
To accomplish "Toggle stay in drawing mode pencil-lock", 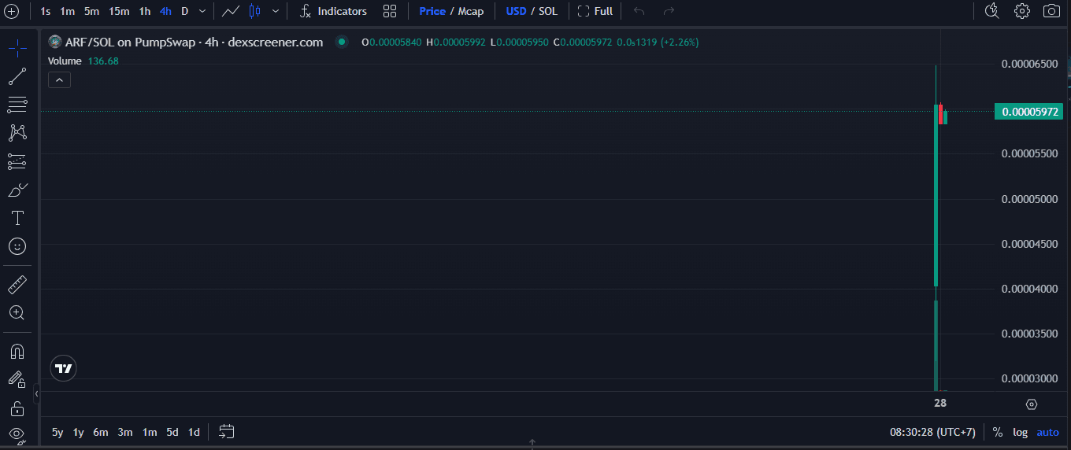I will pyautogui.click(x=17, y=379).
